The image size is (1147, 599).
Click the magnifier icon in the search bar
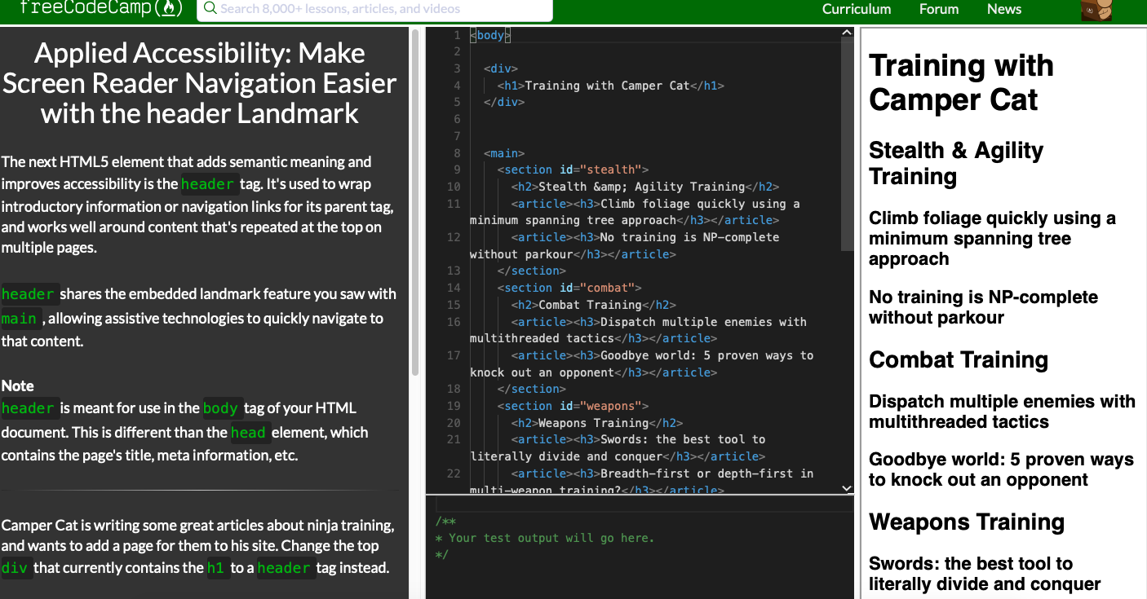click(x=210, y=8)
